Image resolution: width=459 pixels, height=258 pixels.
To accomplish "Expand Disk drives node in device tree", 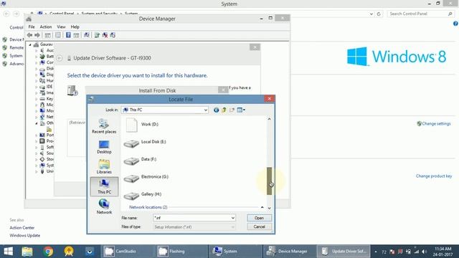I will click(x=37, y=69).
